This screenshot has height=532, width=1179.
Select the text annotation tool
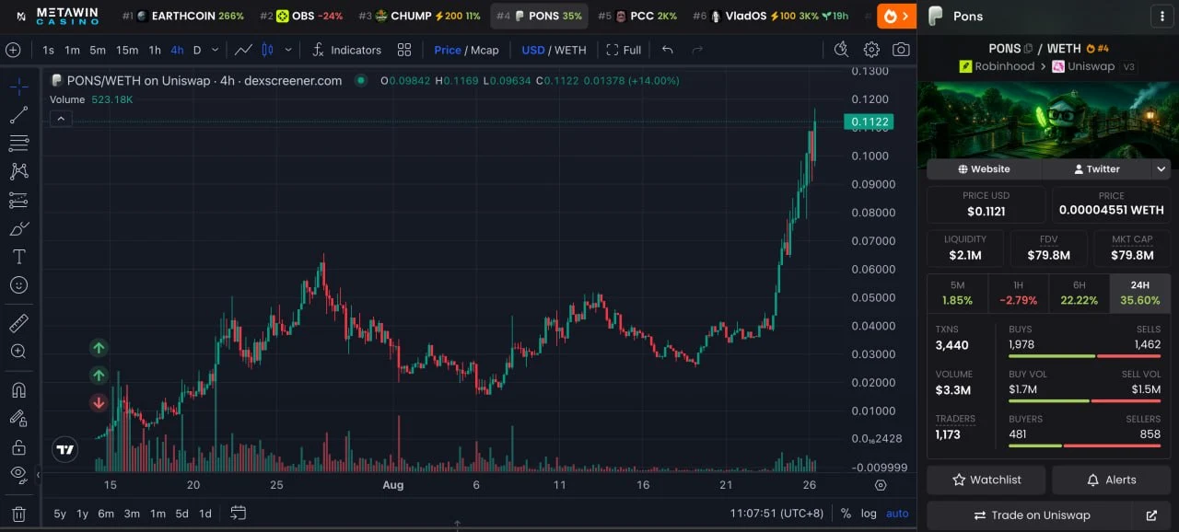[x=18, y=257]
